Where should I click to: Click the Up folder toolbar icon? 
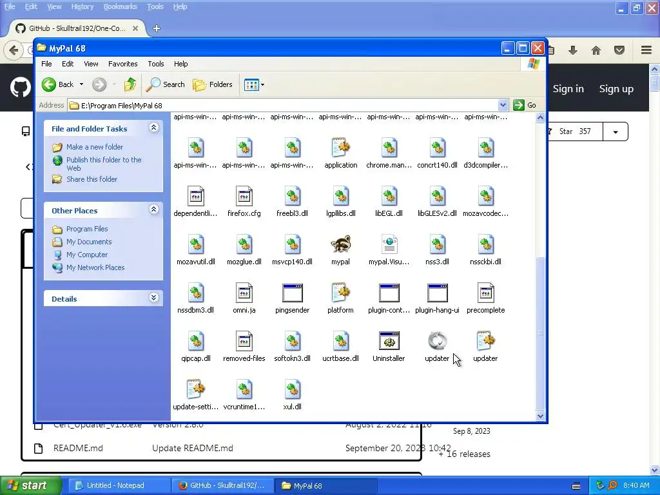click(x=130, y=84)
